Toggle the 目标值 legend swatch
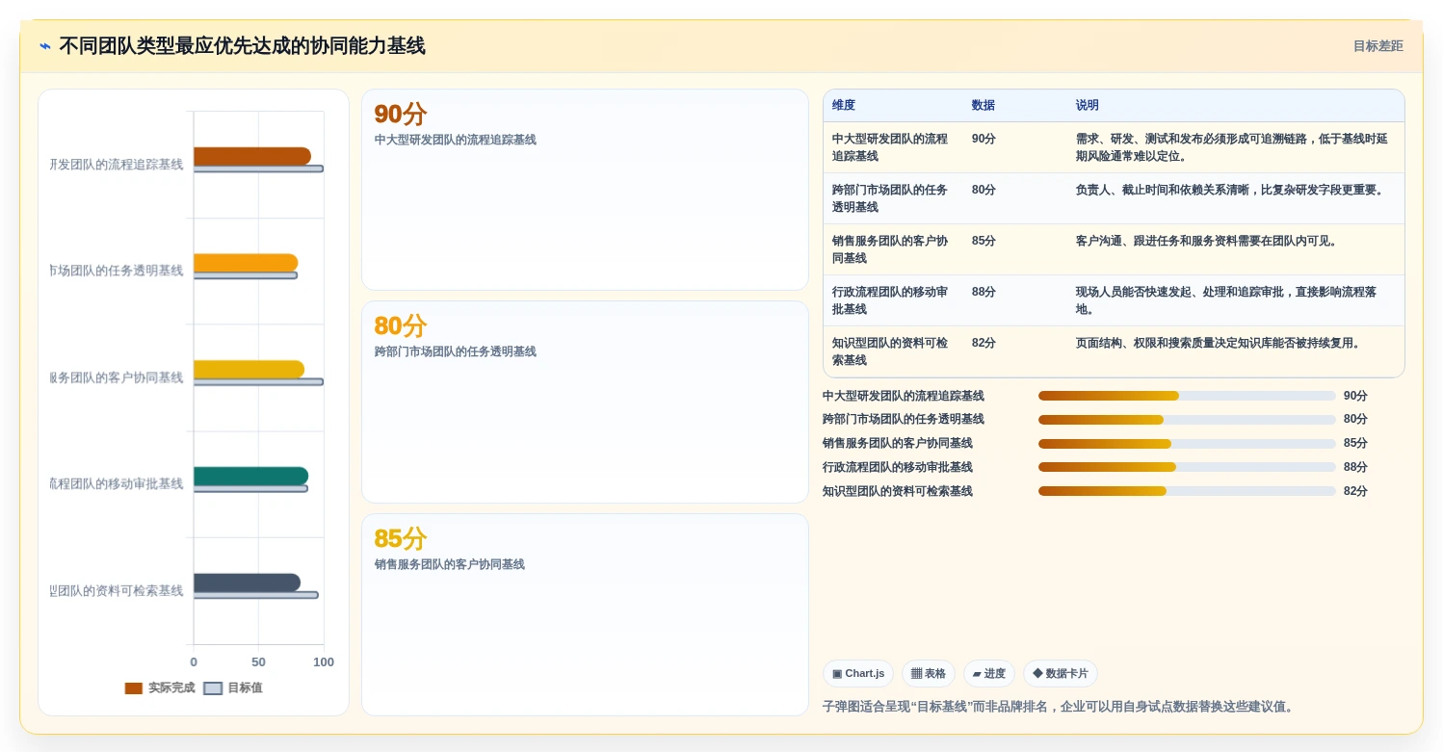1443x752 pixels. click(213, 688)
